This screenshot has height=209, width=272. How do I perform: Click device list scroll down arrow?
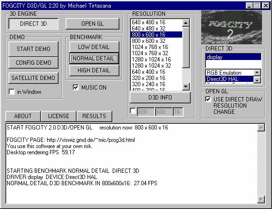257,80
